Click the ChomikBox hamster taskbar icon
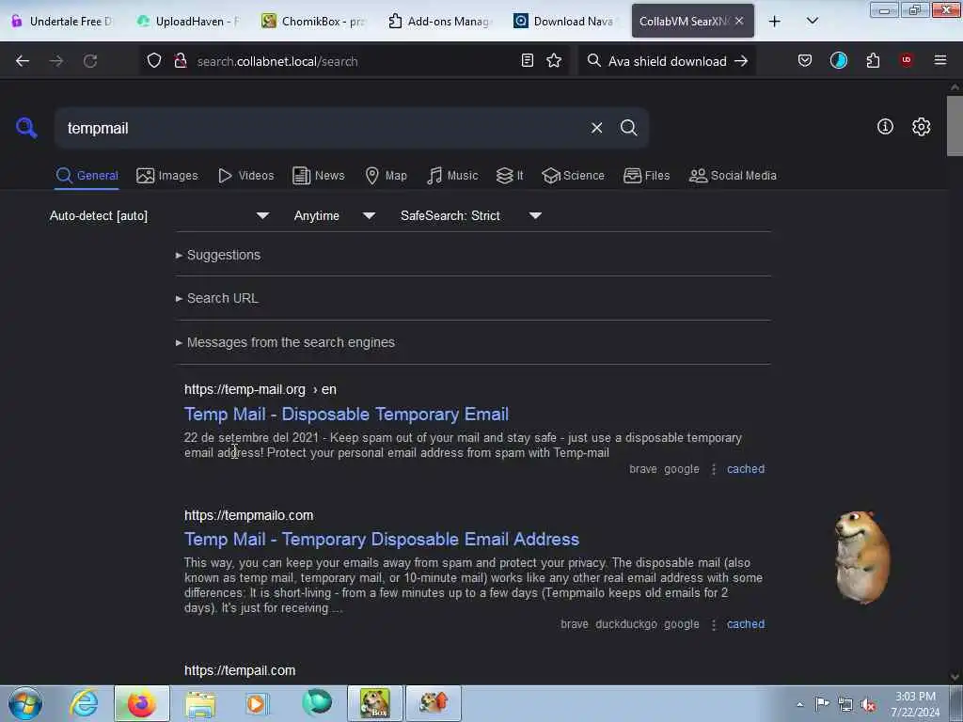The width and height of the screenshot is (963, 722). (374, 703)
